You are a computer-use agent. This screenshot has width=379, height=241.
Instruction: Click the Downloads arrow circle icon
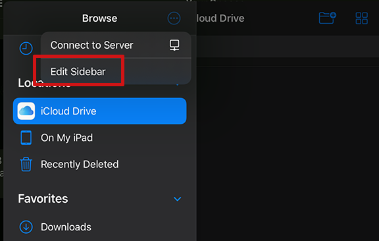pyautogui.click(x=26, y=227)
